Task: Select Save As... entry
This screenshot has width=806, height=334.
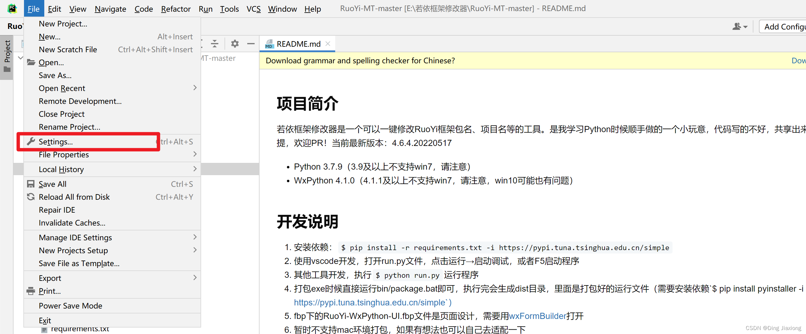Action: click(112, 75)
